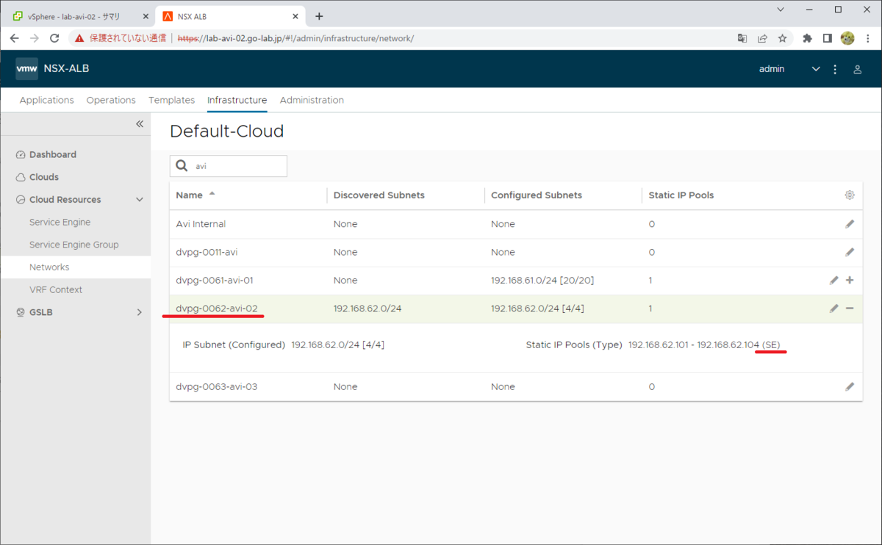
Task: Select VRF Context in the sidebar
Action: click(56, 289)
